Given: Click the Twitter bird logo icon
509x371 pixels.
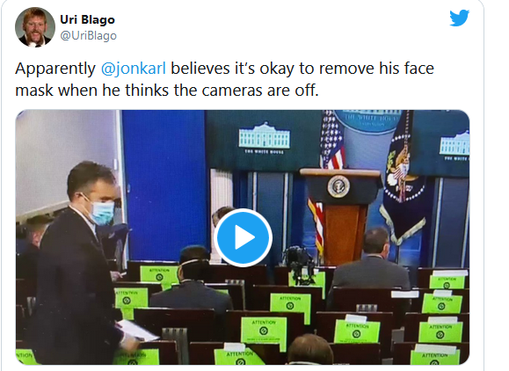Looking at the screenshot, I should coord(460,18).
